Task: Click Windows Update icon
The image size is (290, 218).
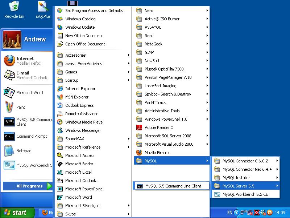Action: pyautogui.click(x=60, y=27)
